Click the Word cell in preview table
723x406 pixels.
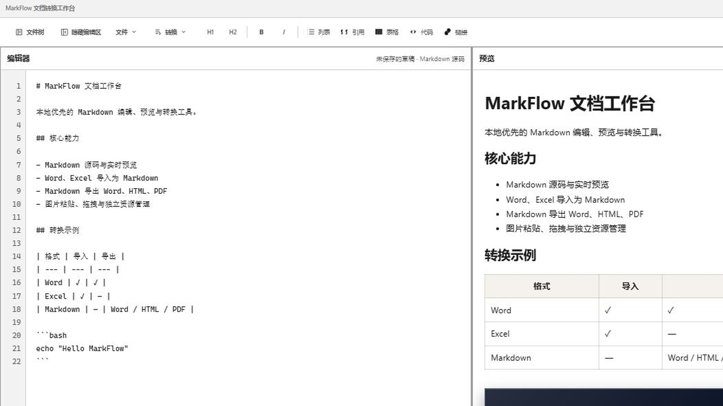tap(542, 310)
